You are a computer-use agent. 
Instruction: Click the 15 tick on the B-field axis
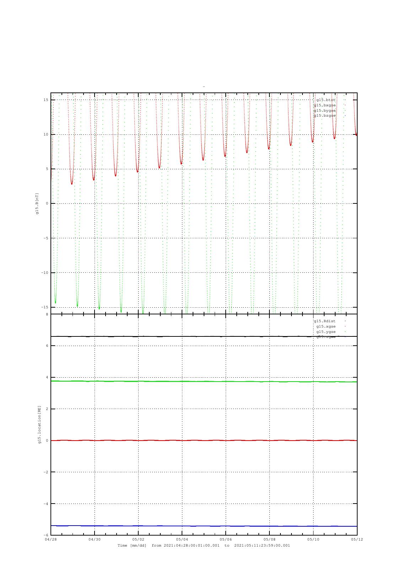pyautogui.click(x=46, y=100)
